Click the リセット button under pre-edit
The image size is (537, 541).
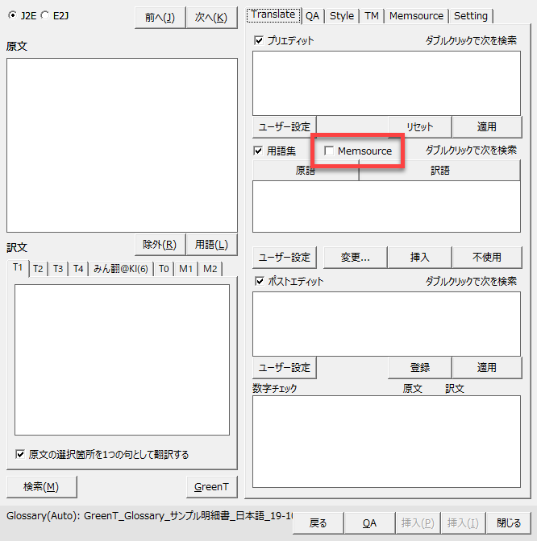tap(419, 126)
